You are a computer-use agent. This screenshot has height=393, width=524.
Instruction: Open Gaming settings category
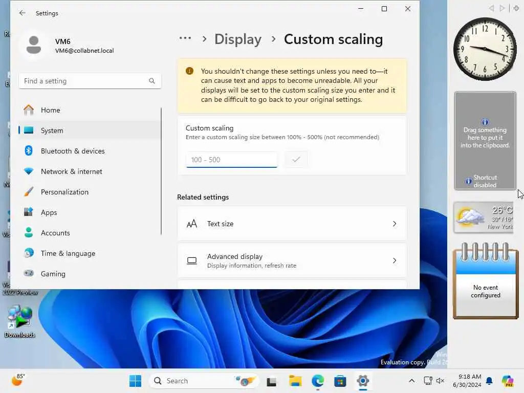click(90, 274)
